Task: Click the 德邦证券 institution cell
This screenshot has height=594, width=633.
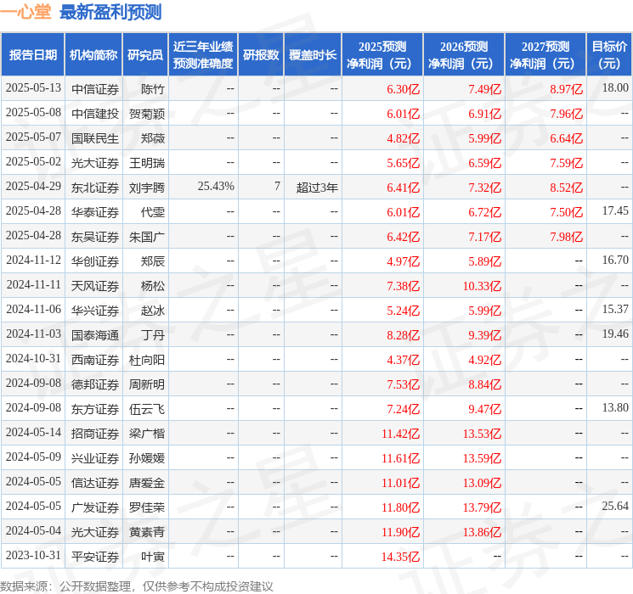Action: click(95, 384)
